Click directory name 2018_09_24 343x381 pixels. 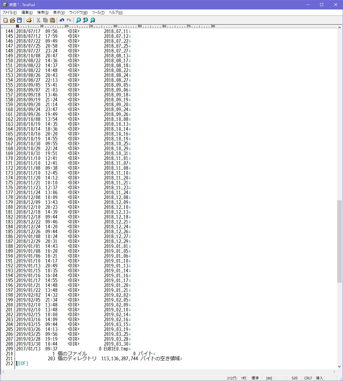(x=116, y=109)
